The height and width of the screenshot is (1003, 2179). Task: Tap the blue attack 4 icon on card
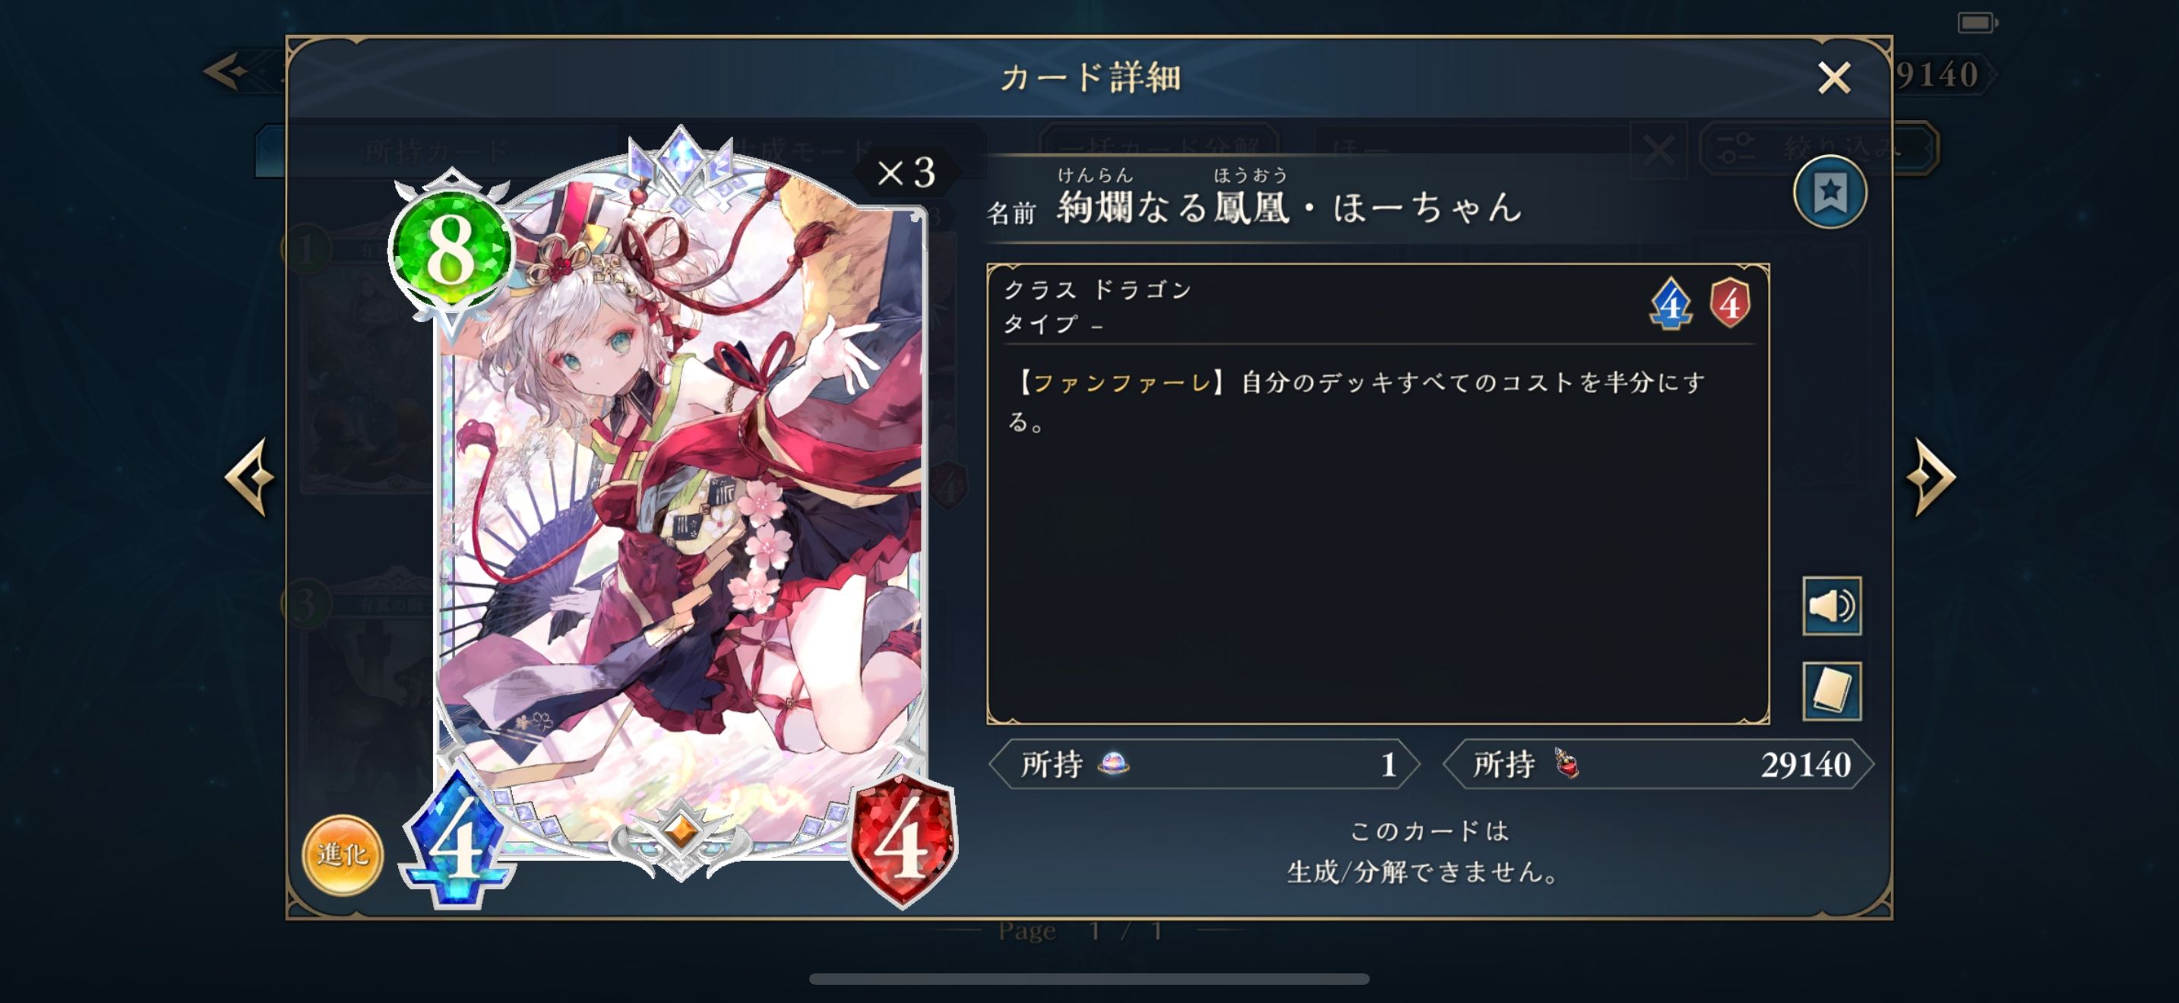457,841
